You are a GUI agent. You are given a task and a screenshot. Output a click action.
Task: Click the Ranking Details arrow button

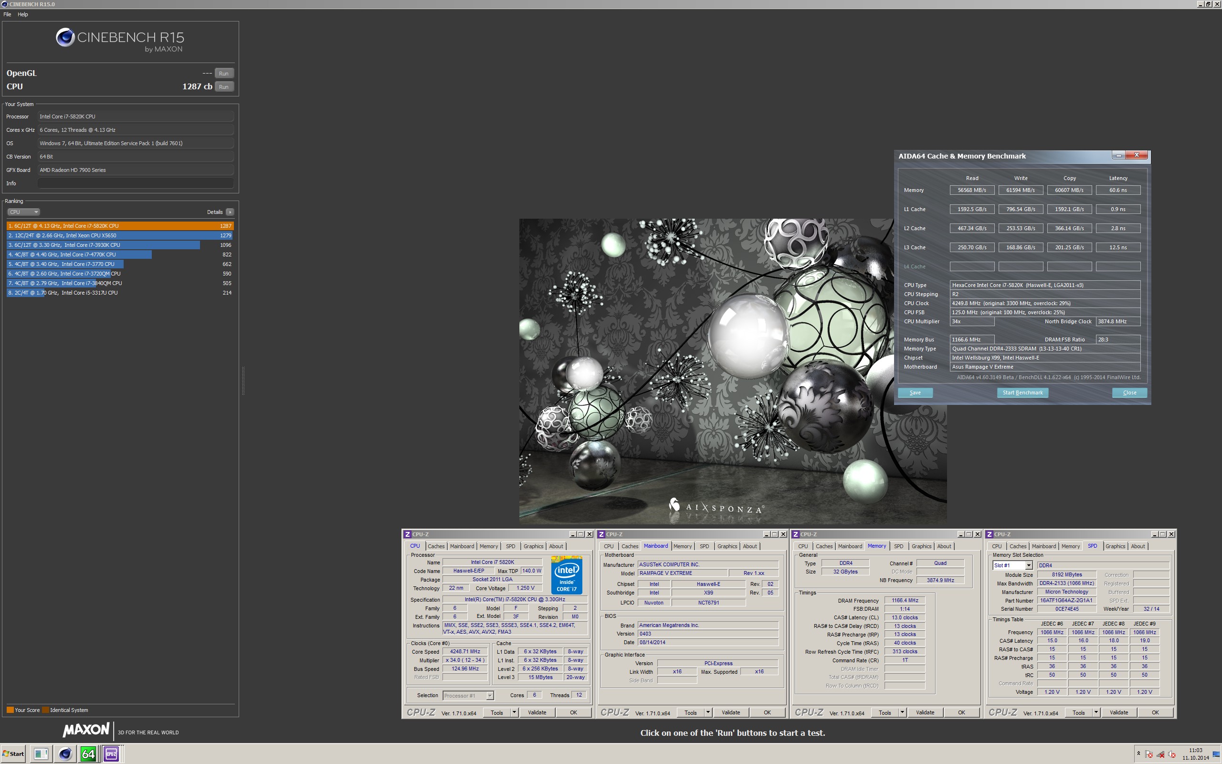coord(230,212)
